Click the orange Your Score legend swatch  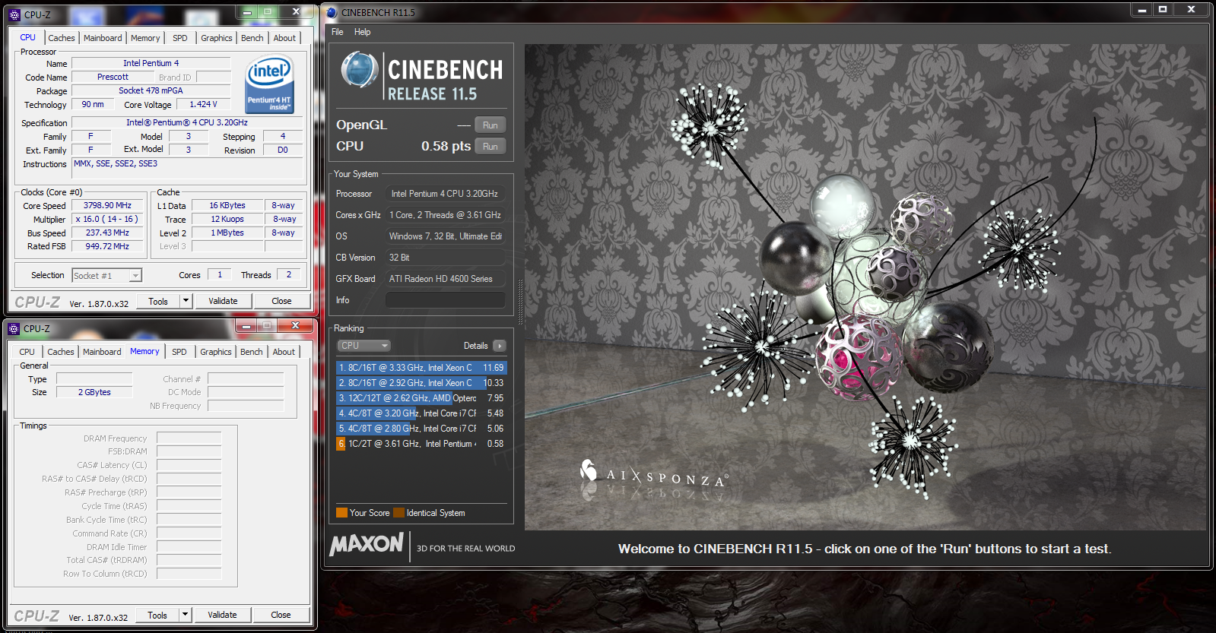pyautogui.click(x=341, y=513)
